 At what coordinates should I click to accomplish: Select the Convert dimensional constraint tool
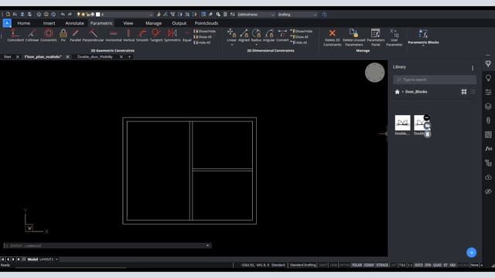pyautogui.click(x=282, y=35)
